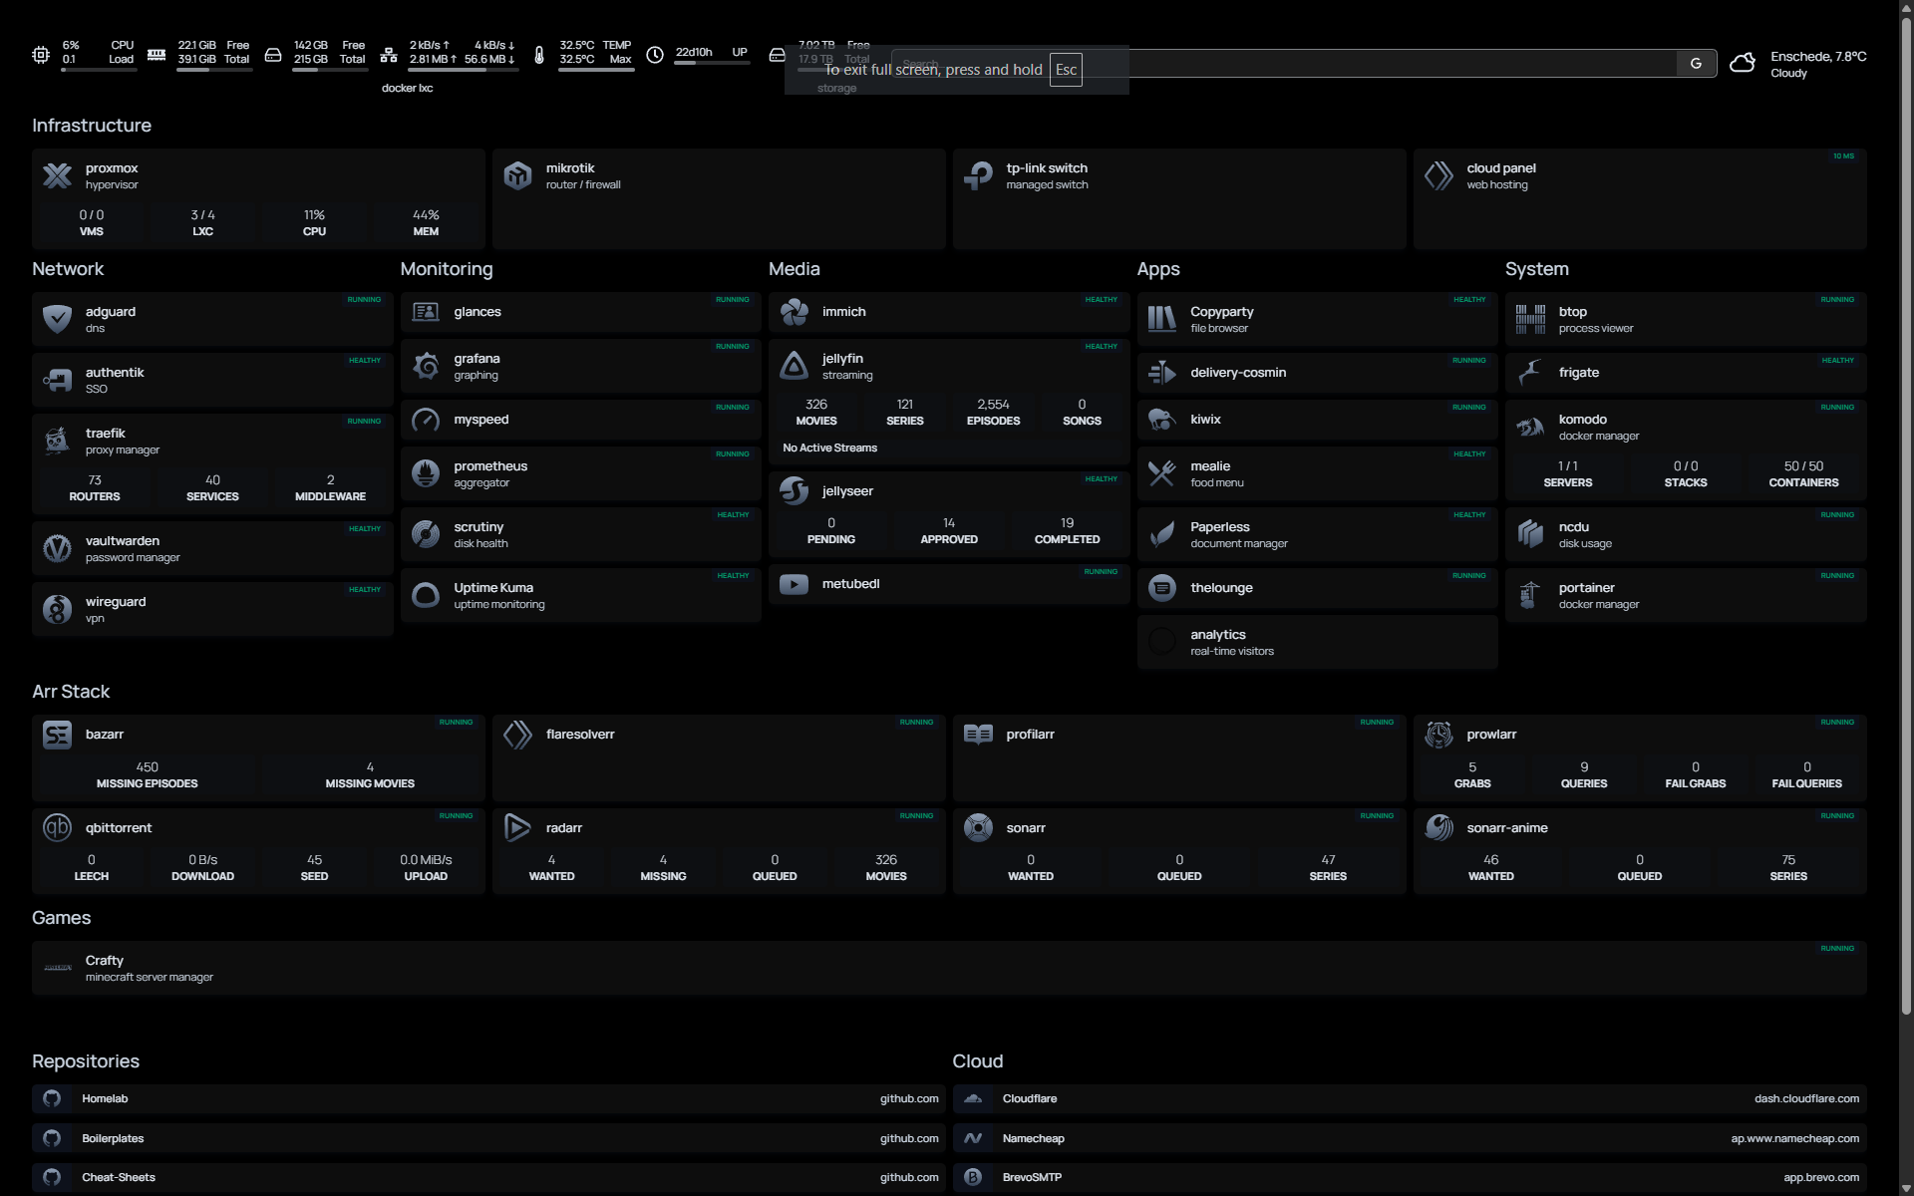Open the tp-link switch icon

click(x=978, y=176)
